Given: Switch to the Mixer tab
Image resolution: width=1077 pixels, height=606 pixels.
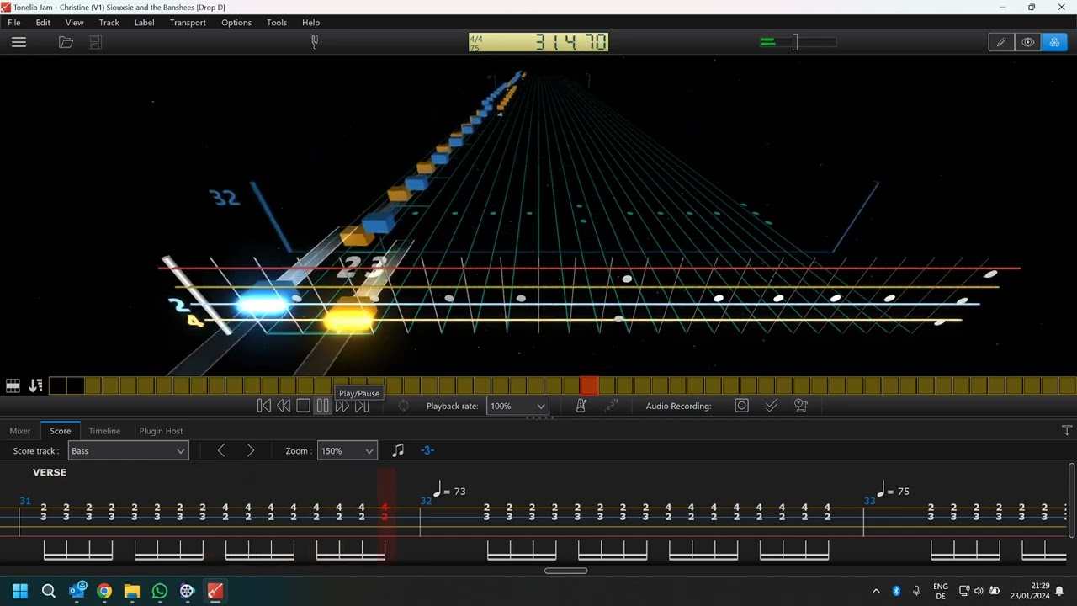Looking at the screenshot, I should [20, 431].
